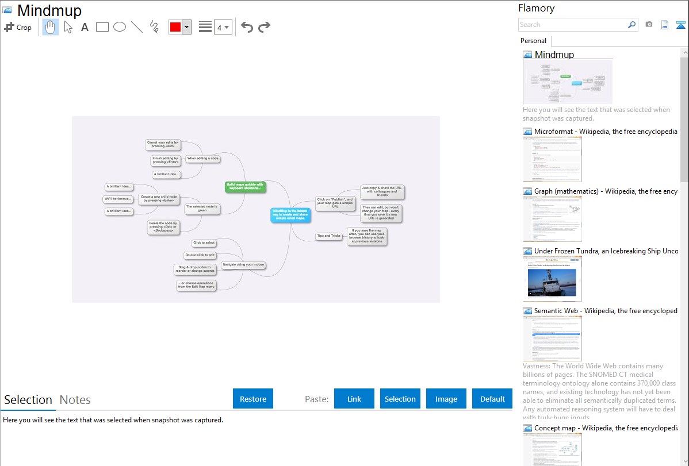Click the icon beside Concept map entry
The image size is (689, 466).
pyautogui.click(x=527, y=428)
